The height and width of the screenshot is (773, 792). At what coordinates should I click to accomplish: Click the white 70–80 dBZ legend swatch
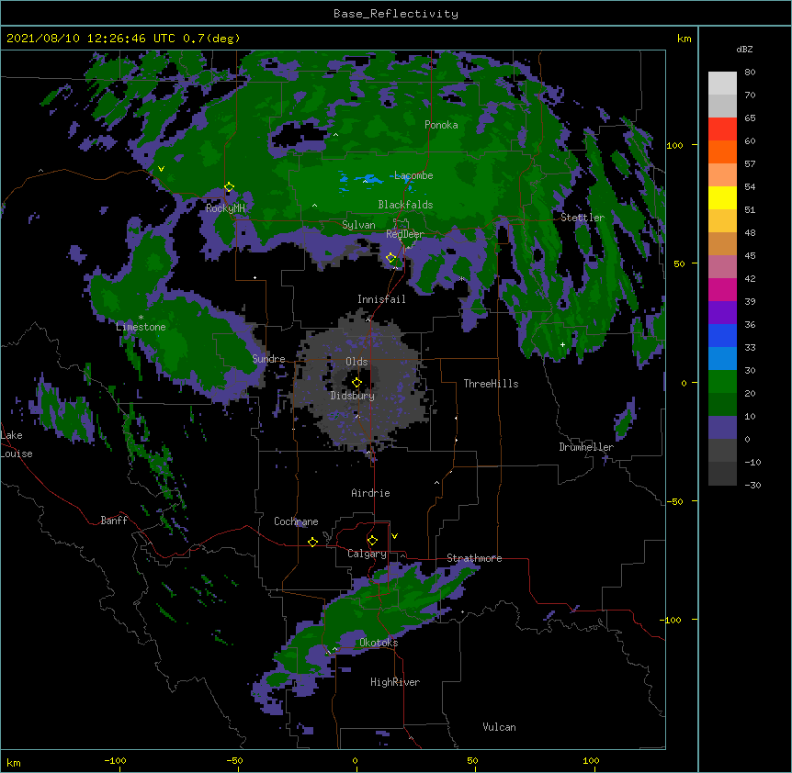click(x=722, y=84)
